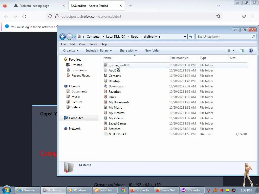Open Firefox hamburger application menu
This screenshot has width=259, height=194.
253,16
